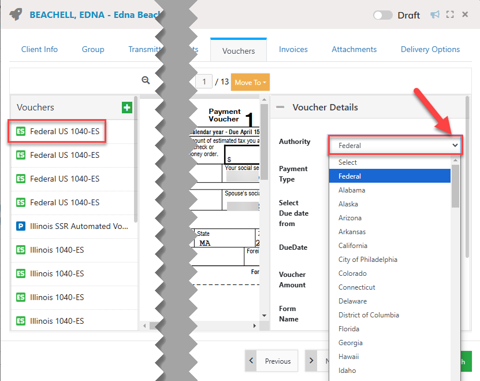Select City of Philadelphia option

[368, 259]
